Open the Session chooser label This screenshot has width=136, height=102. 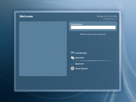80,58
